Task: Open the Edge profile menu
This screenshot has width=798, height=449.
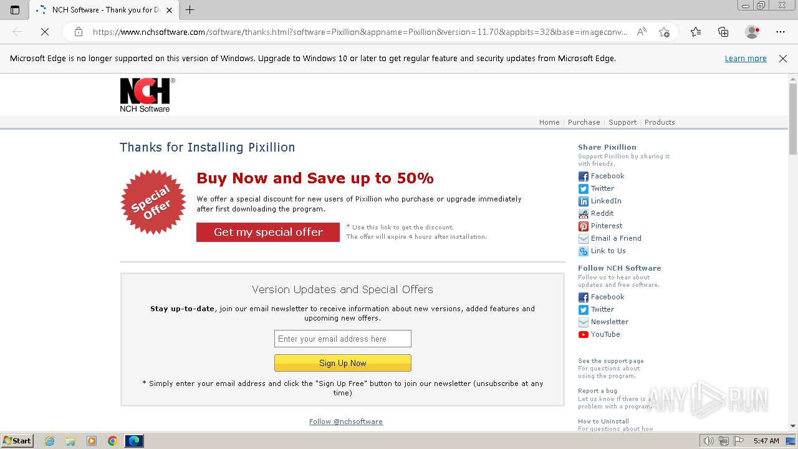Action: (752, 32)
